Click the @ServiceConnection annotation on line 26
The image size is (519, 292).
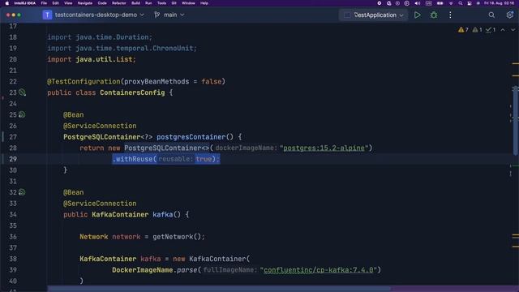tap(100, 126)
